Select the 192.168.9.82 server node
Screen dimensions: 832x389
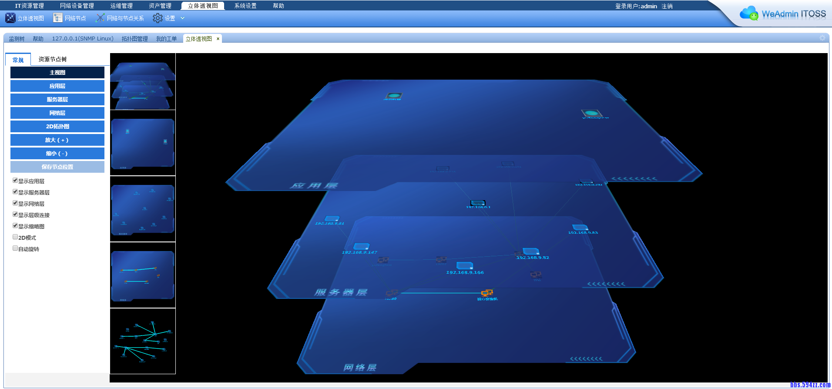[531, 251]
